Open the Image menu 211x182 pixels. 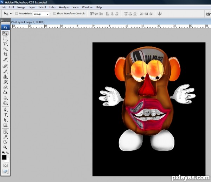click(21, 7)
